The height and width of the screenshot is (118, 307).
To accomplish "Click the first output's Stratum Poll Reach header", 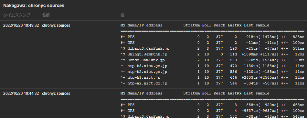I will pos(205,25).
